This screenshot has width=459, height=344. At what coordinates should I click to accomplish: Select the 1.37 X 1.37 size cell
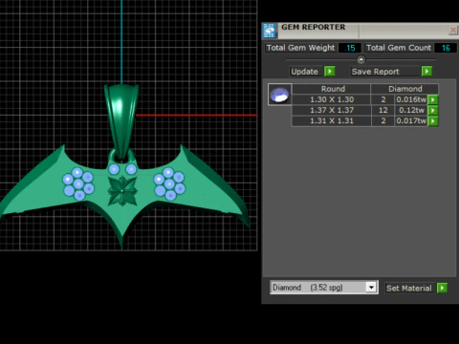[x=332, y=110]
